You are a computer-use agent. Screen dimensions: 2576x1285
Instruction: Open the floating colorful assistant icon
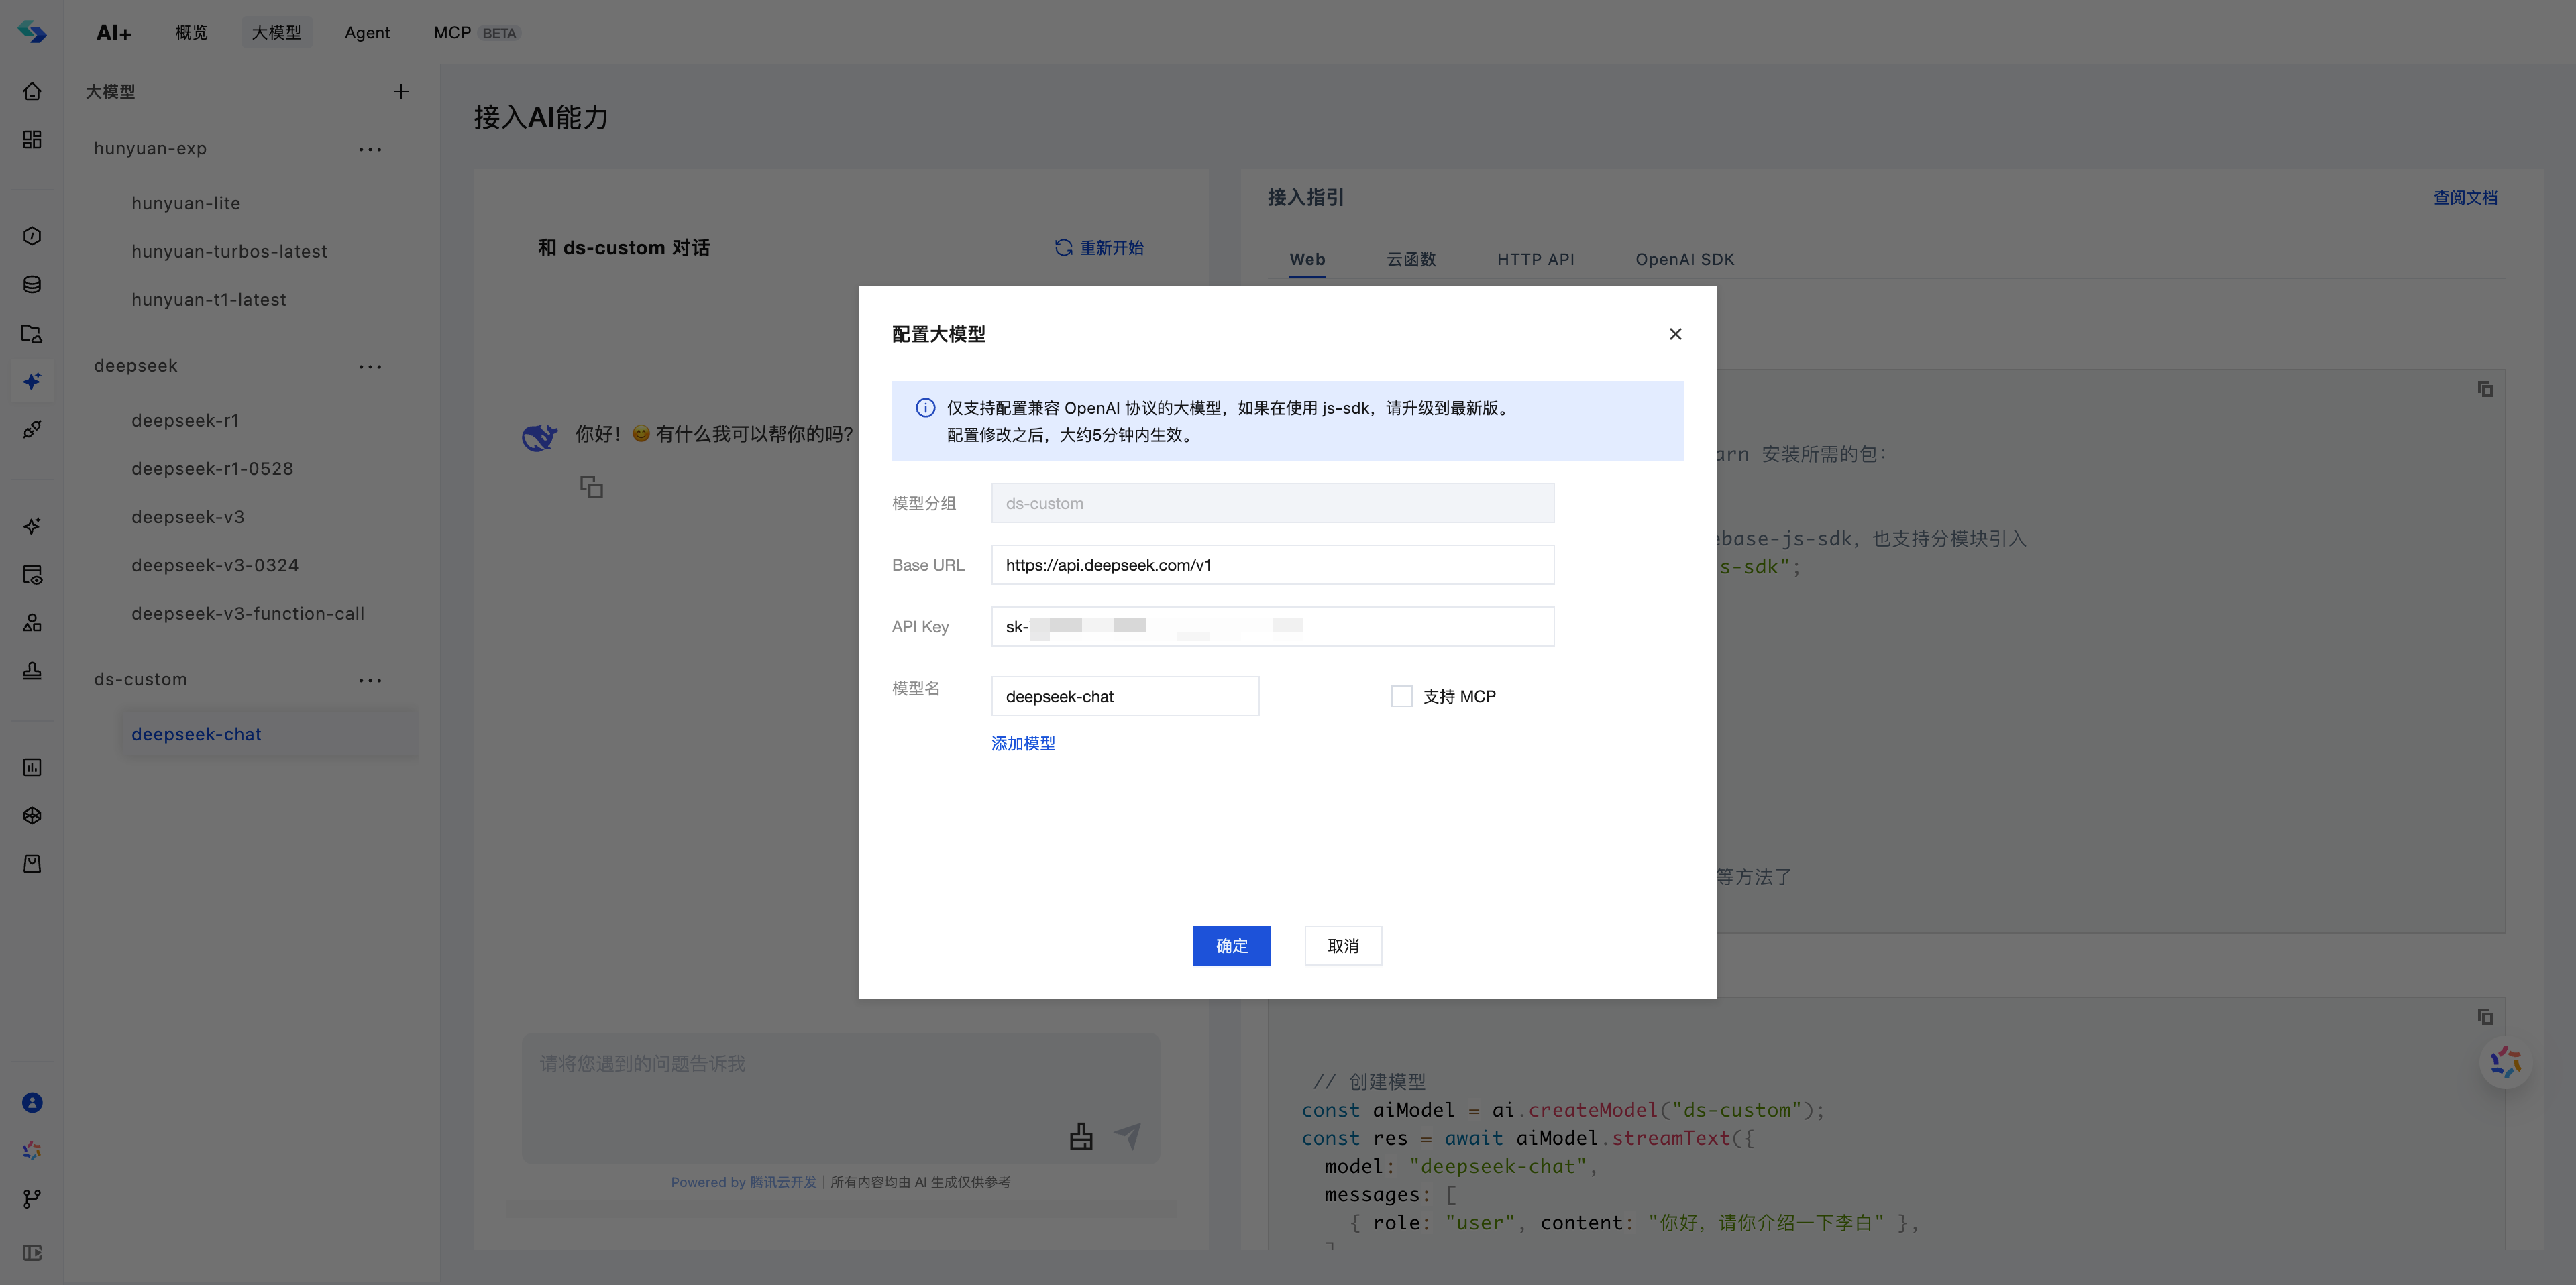tap(2505, 1062)
